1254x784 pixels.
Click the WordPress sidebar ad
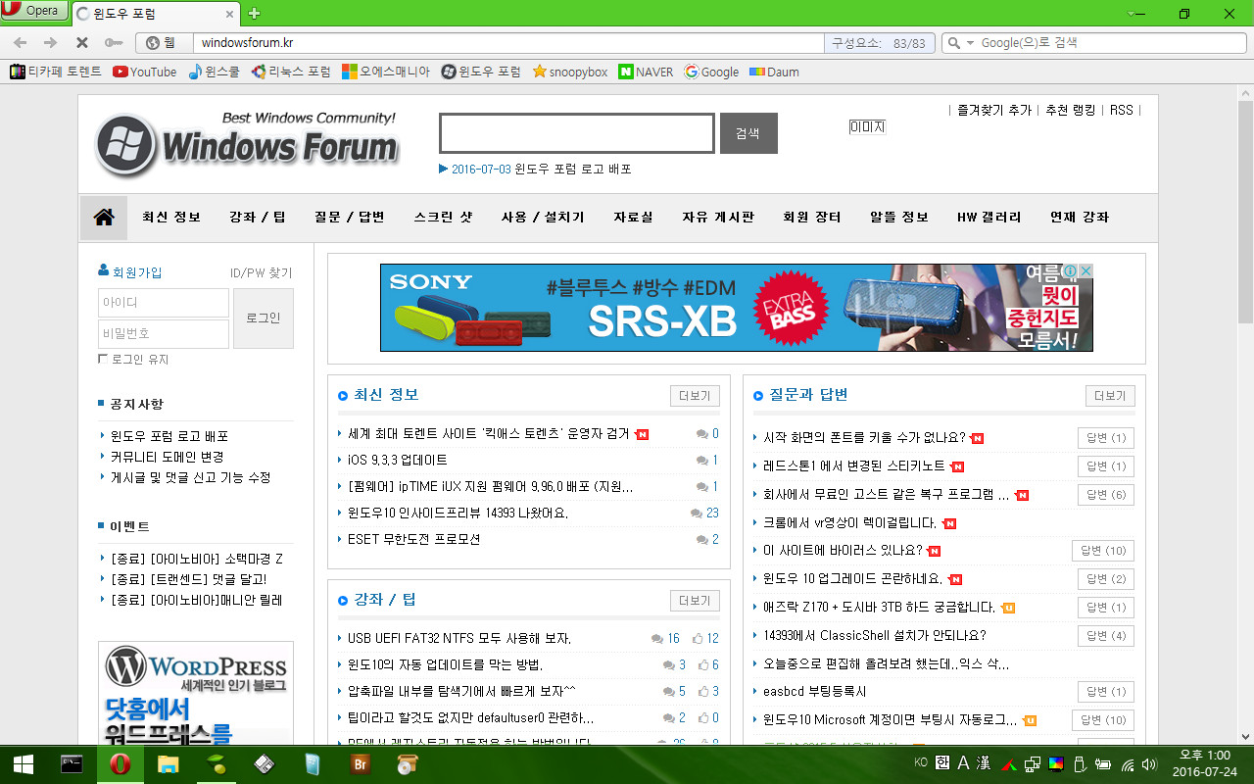pos(196,692)
